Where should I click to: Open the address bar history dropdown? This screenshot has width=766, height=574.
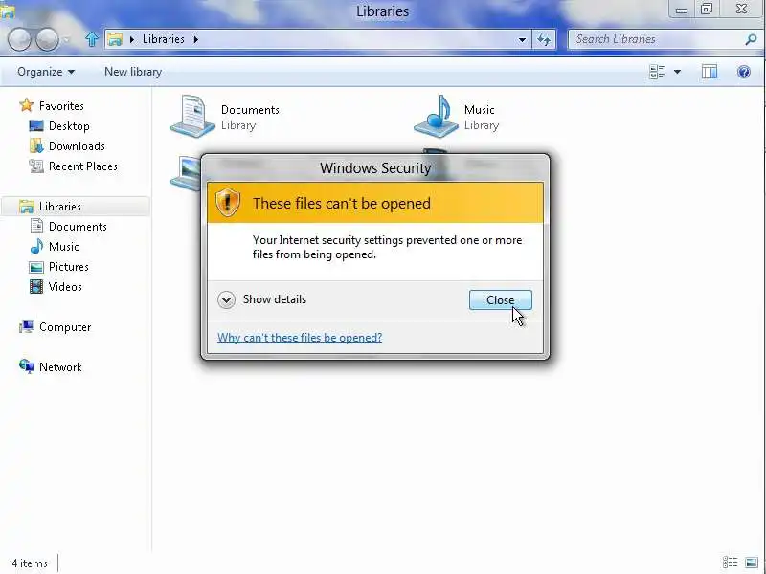tap(522, 39)
